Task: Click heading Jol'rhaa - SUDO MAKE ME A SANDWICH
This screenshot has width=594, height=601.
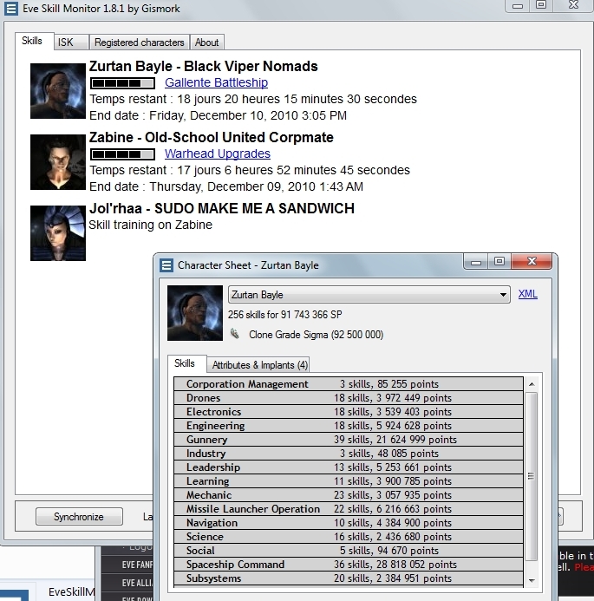Action: 222,208
